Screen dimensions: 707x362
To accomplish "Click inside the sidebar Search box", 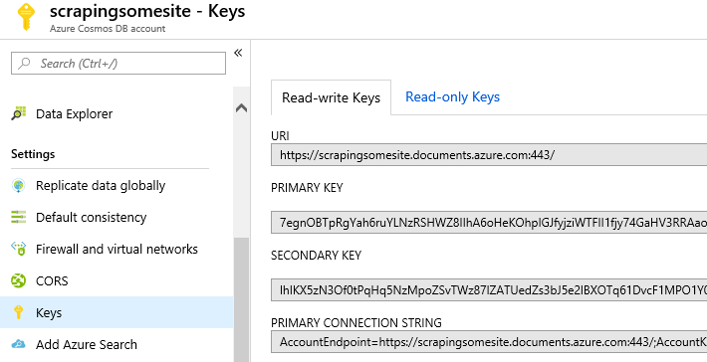I will 118,63.
